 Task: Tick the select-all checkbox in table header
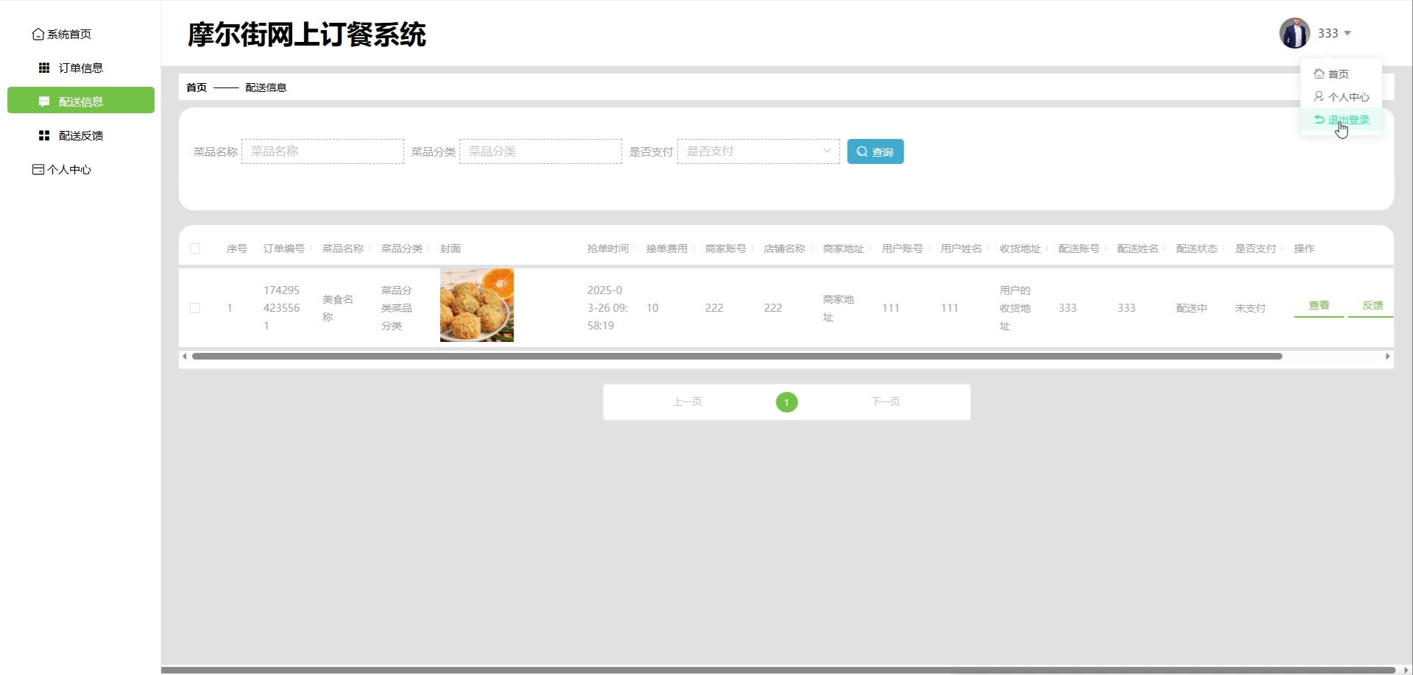[195, 249]
